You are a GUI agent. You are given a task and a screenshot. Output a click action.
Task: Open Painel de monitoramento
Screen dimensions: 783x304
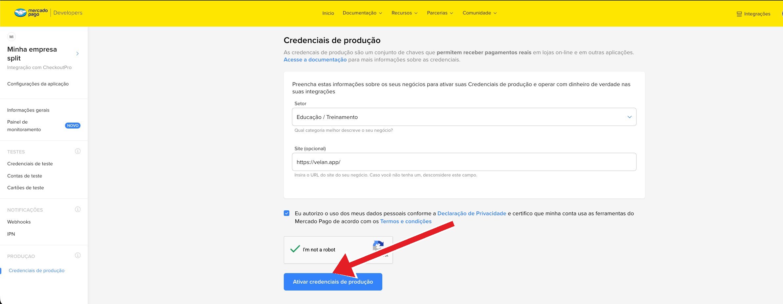coord(24,126)
